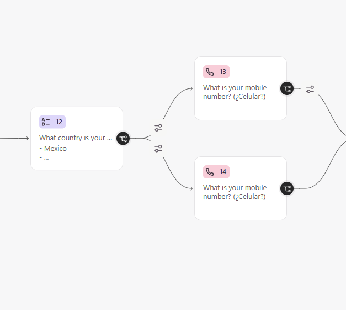Screen dimensions: 346x310
Task: Open branching logic button on question 12
Action: 123,139
